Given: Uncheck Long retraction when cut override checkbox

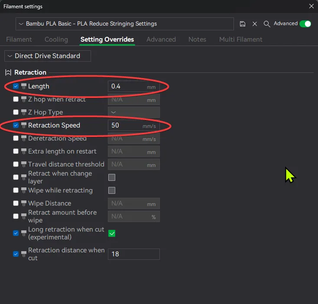Looking at the screenshot, I should point(16,233).
